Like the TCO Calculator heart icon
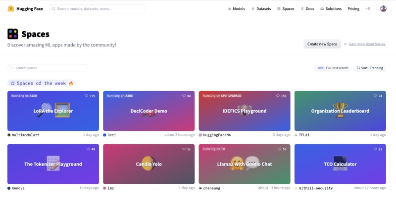The image size is (396, 203). [x=375, y=149]
